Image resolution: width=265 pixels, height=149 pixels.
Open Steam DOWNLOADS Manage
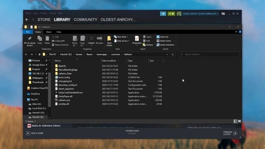point(132,132)
